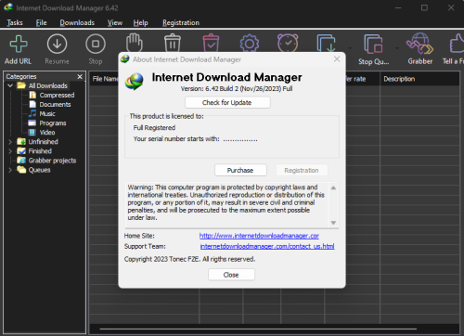The width and height of the screenshot is (464, 336).
Task: Click the Add URL toolbar icon
Action: [19, 44]
